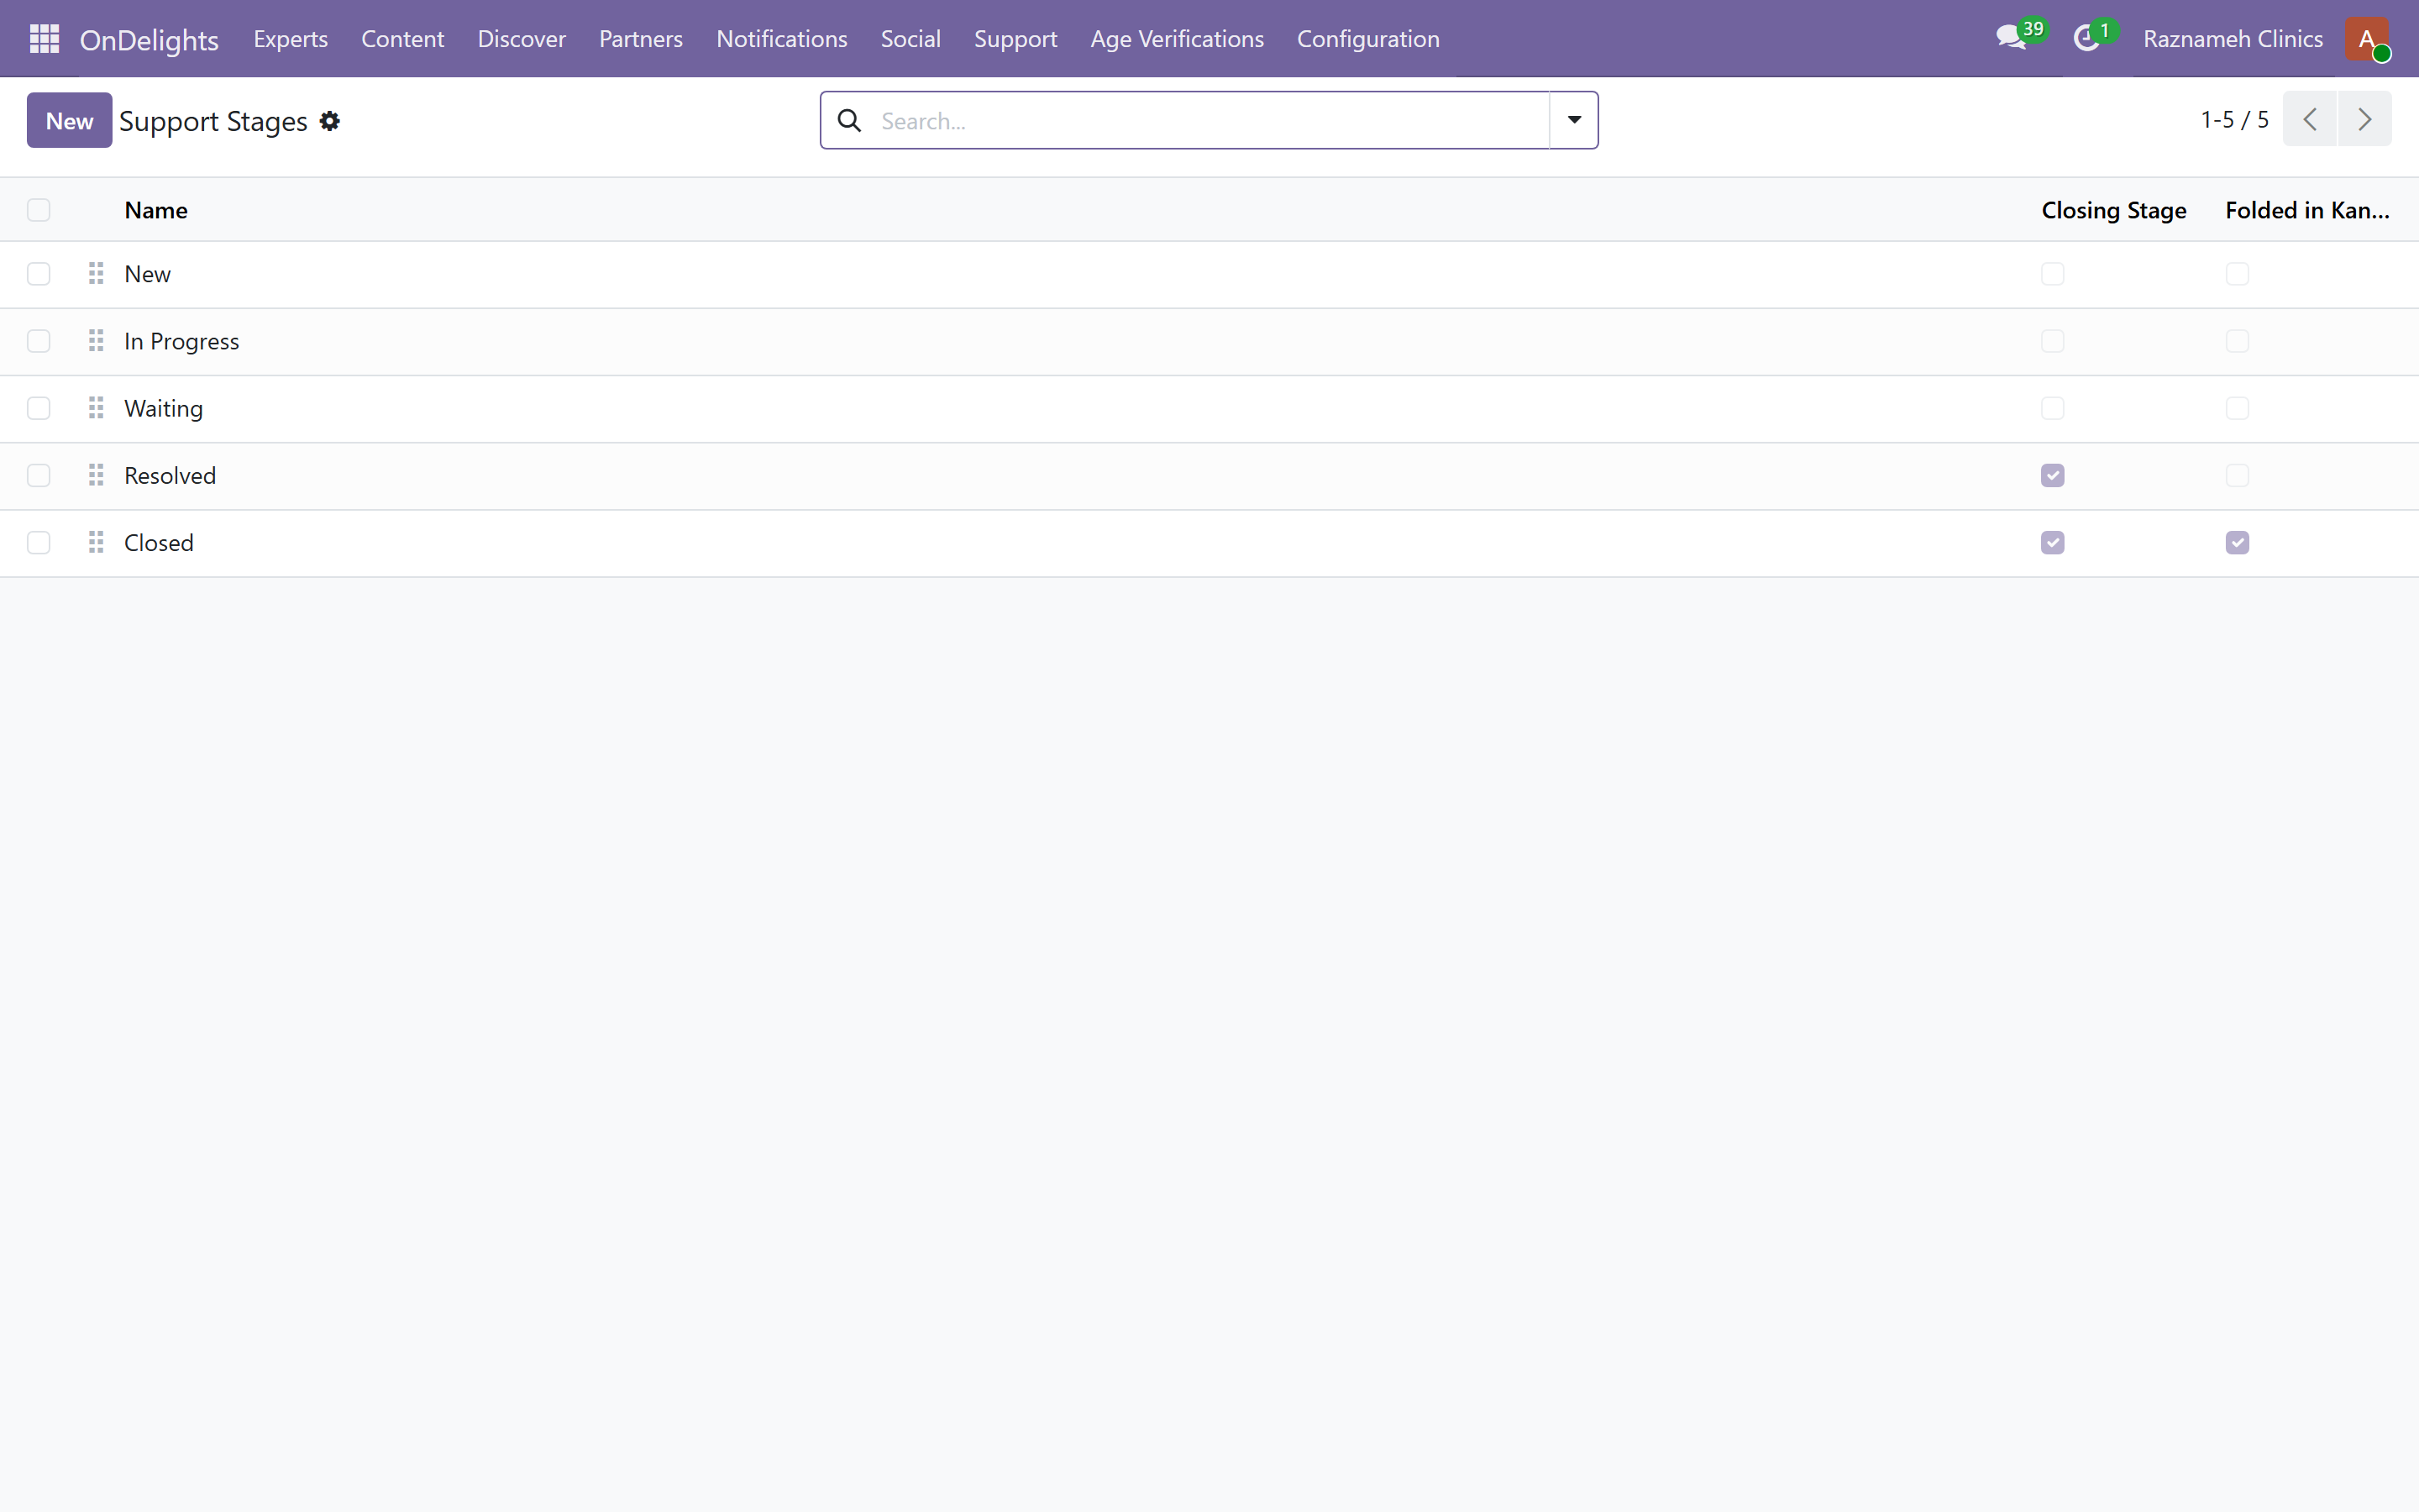Open the Experts menu
The width and height of the screenshot is (2419, 1512).
pos(291,39)
